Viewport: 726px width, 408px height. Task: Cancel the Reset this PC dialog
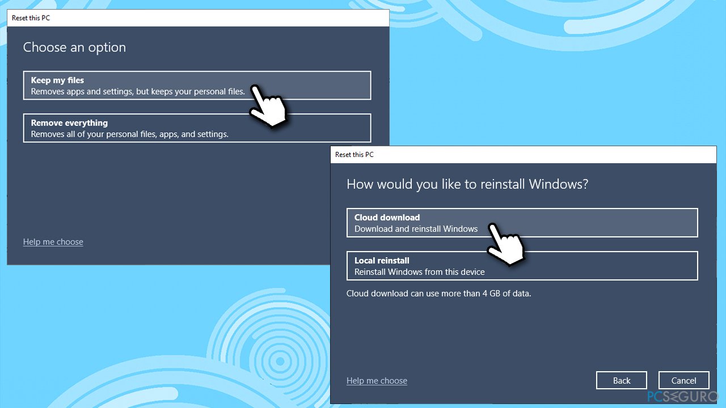point(684,380)
